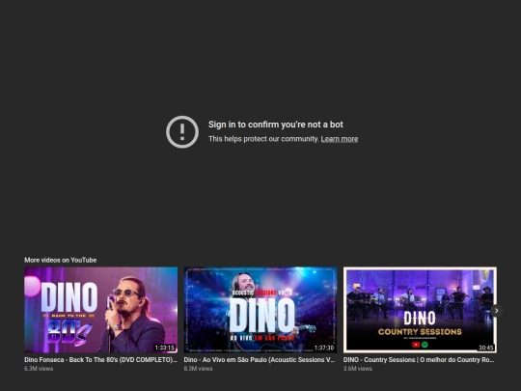Open the Dino Back To The 80's thumbnail

pos(100,310)
